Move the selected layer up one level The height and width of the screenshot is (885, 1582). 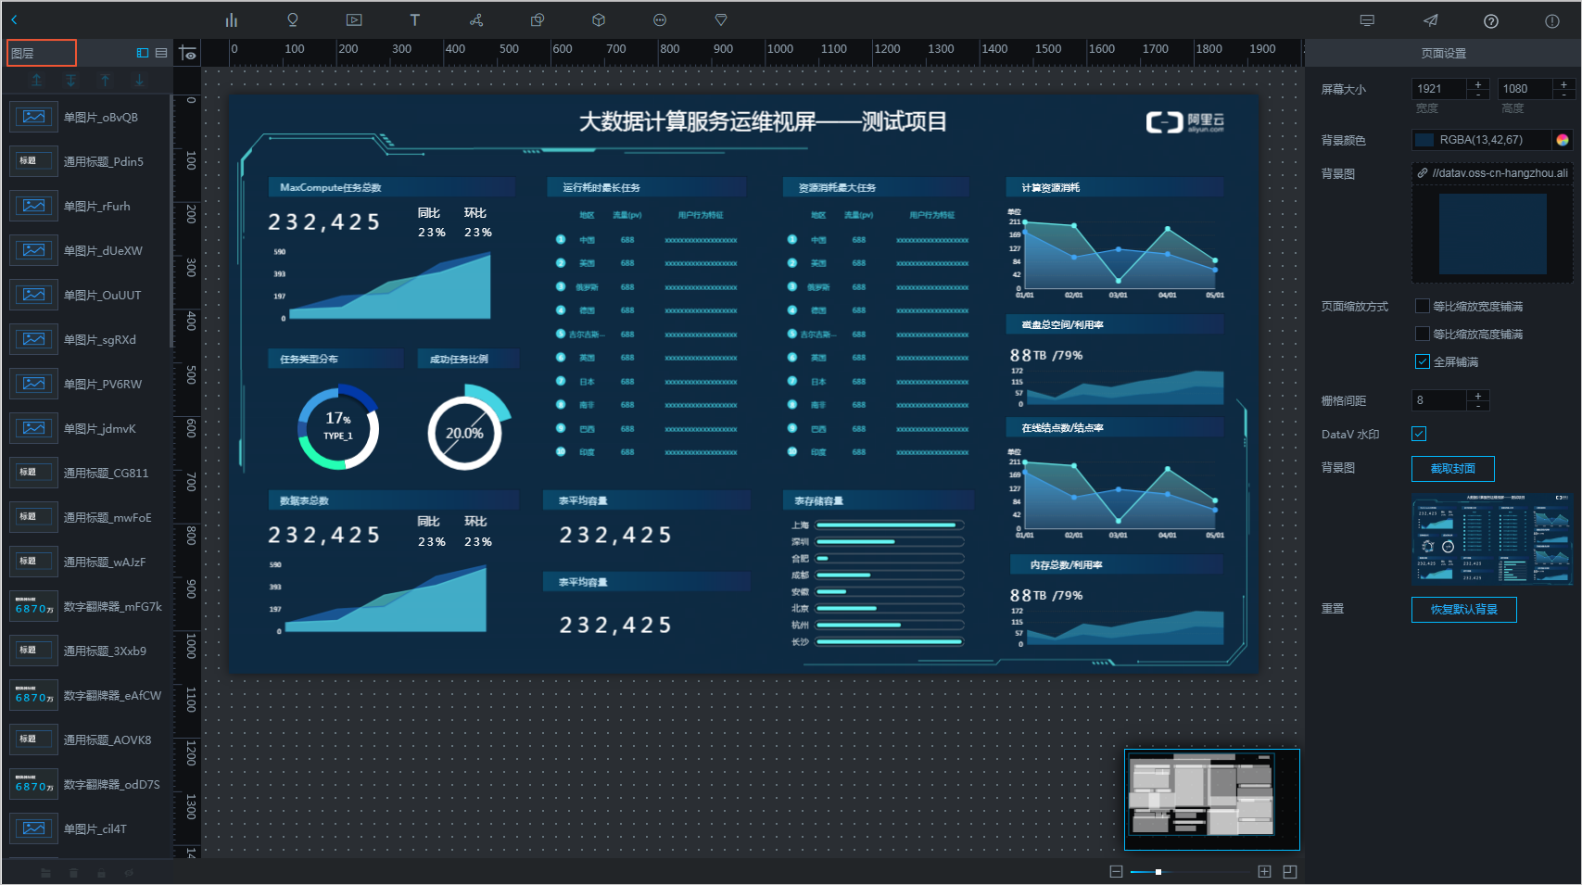pyautogui.click(x=106, y=81)
